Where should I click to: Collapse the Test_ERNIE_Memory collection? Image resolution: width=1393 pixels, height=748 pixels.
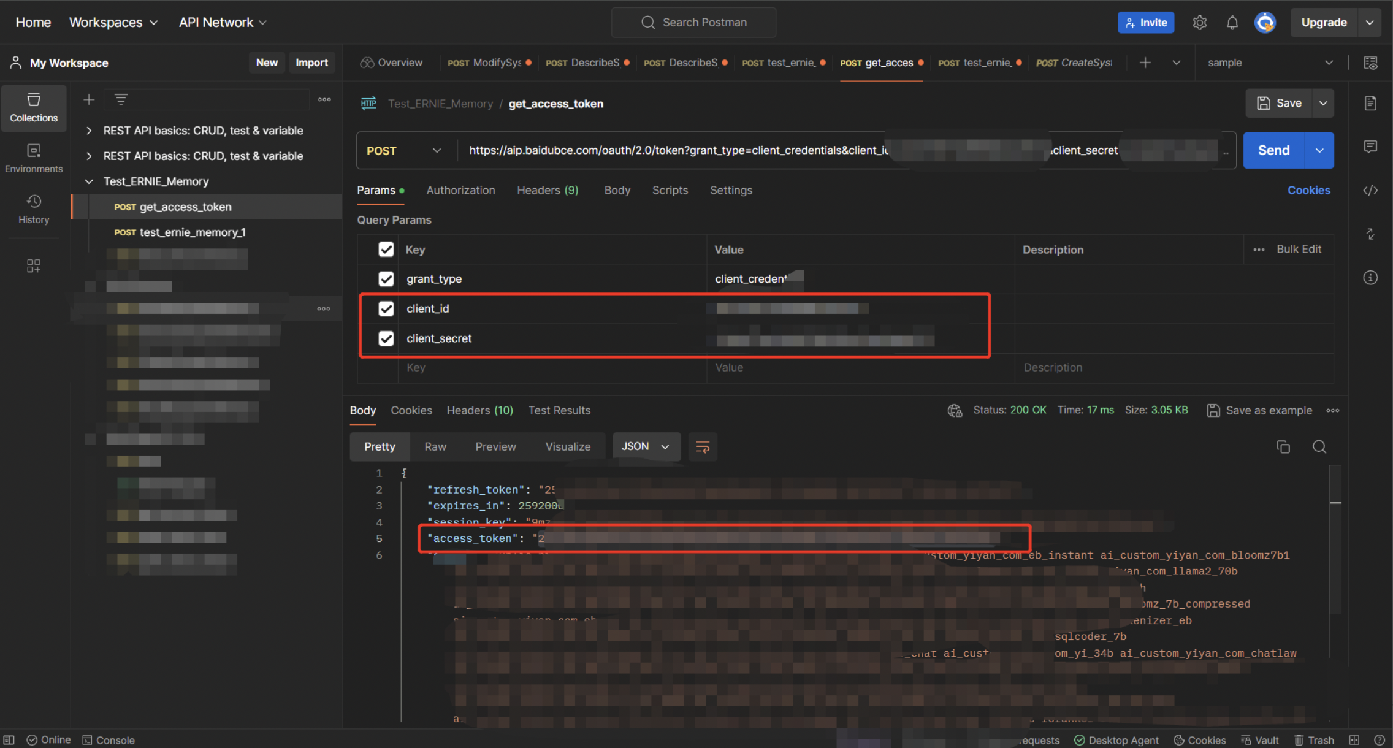point(89,181)
